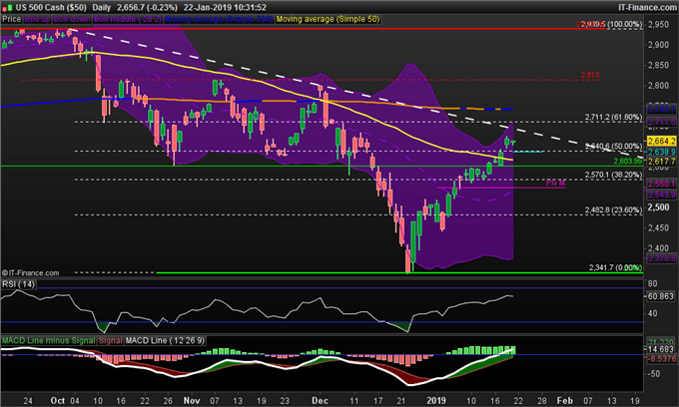Click the RSI value tag 60.863
This screenshot has width=679, height=407.
[660, 296]
